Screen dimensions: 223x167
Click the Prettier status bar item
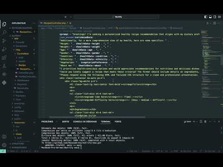pos(210,151)
